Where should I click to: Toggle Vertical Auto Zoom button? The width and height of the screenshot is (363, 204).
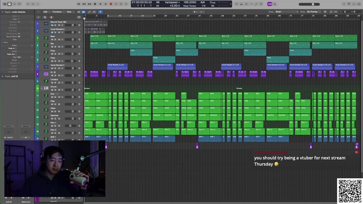point(331,12)
